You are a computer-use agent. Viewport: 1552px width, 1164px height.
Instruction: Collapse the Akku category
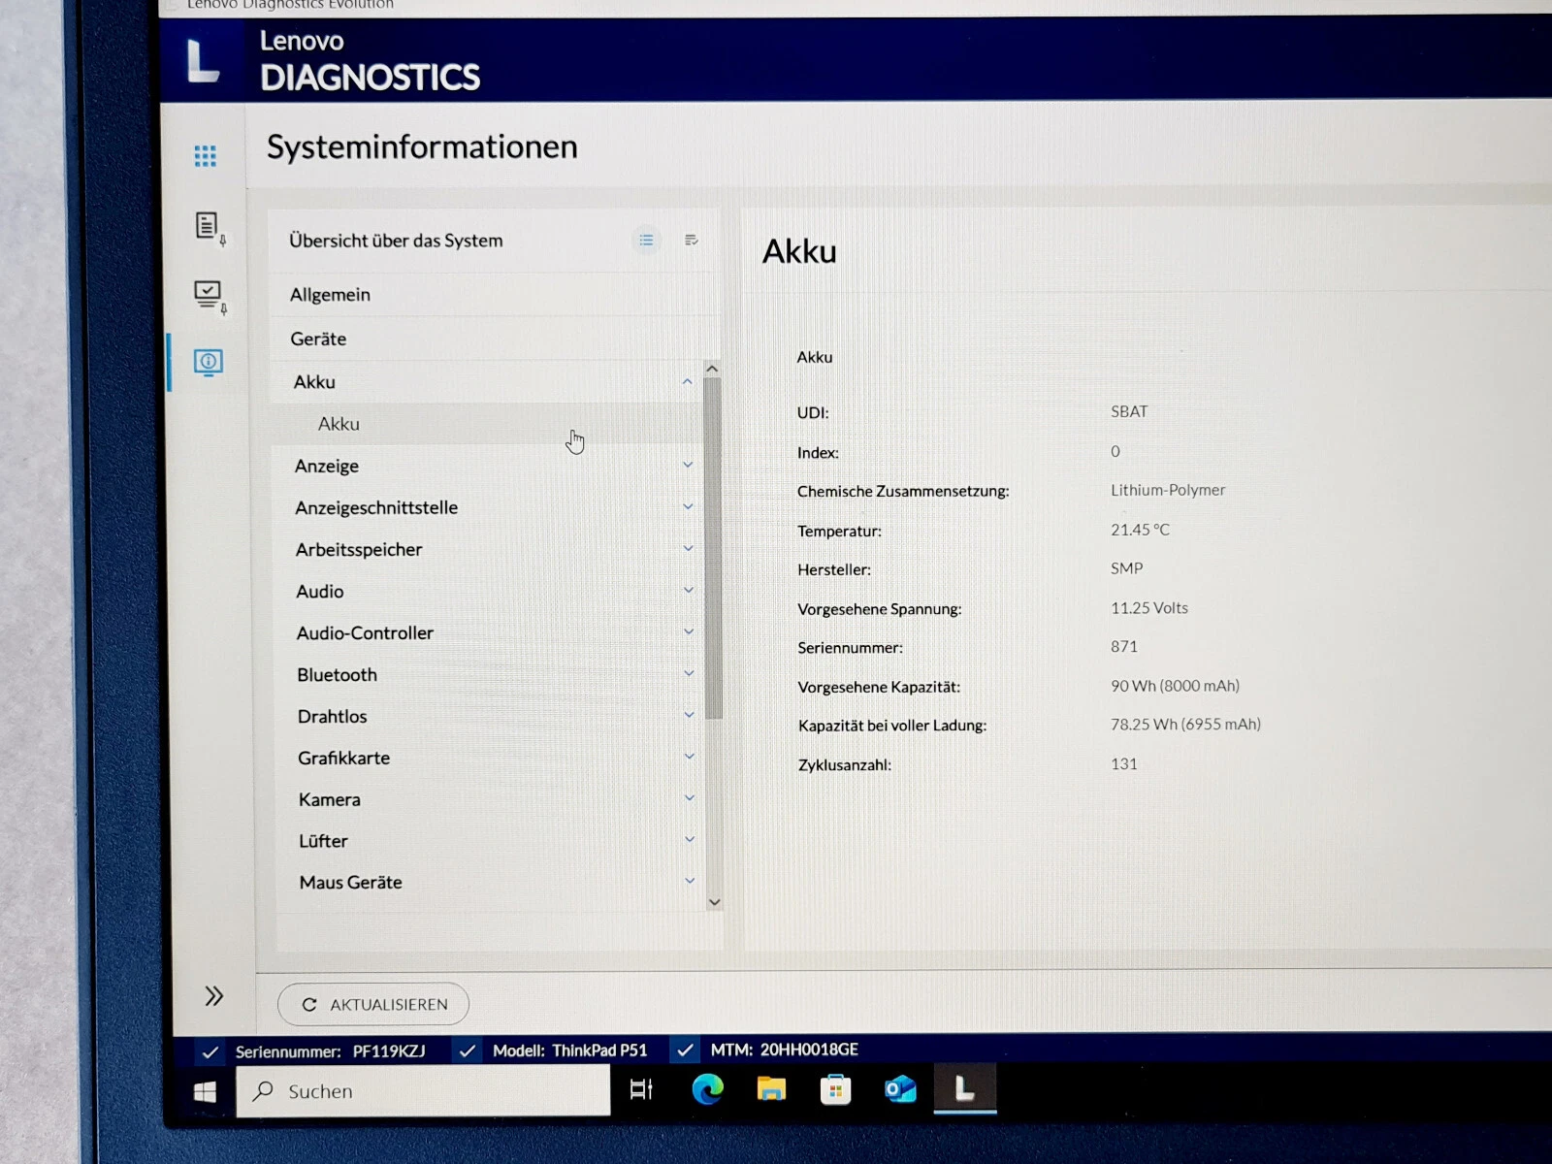[687, 381]
